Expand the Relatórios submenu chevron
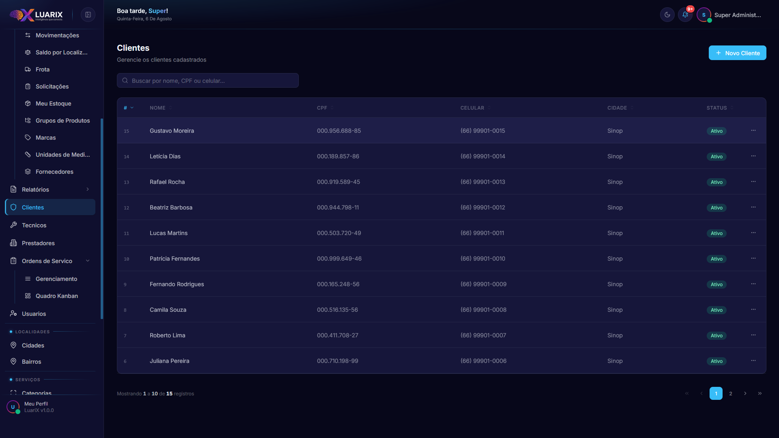The image size is (779, 438). [x=88, y=190]
